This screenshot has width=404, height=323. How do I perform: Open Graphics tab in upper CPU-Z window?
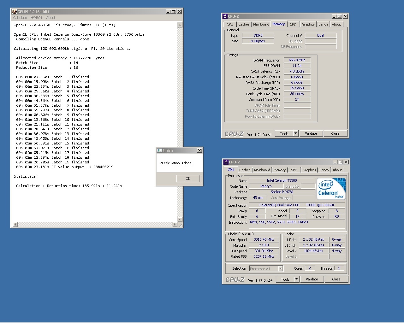point(308,24)
